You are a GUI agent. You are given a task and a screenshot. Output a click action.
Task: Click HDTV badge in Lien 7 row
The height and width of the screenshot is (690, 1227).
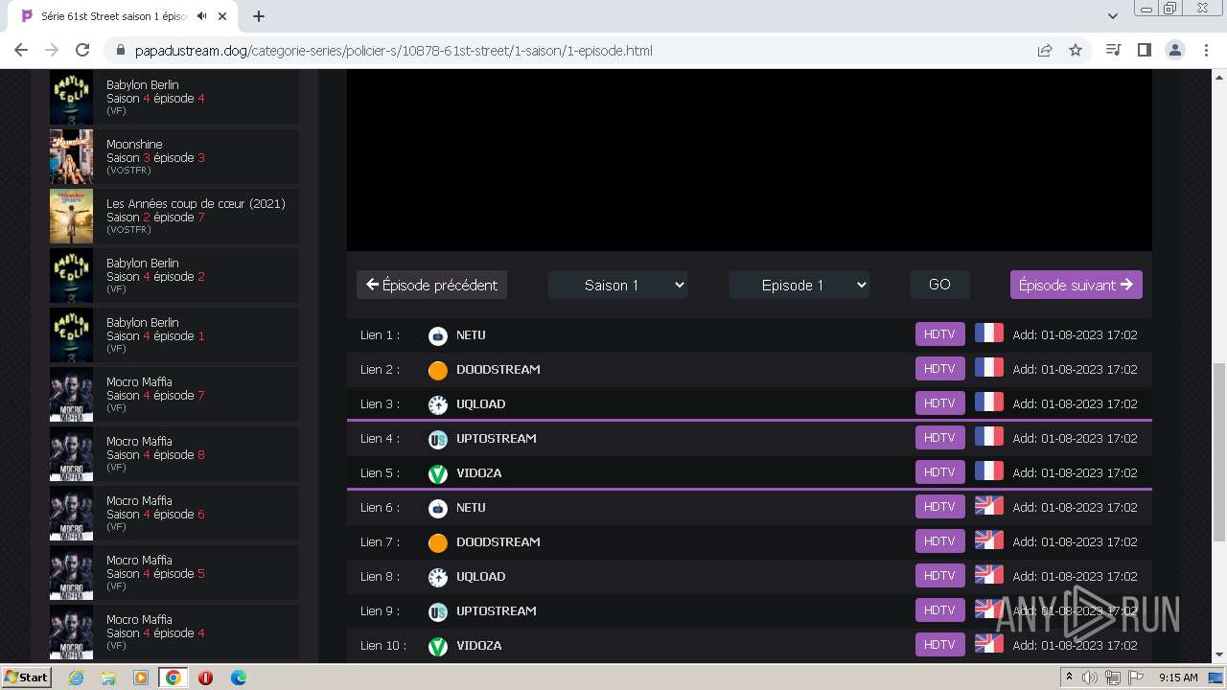pos(939,541)
